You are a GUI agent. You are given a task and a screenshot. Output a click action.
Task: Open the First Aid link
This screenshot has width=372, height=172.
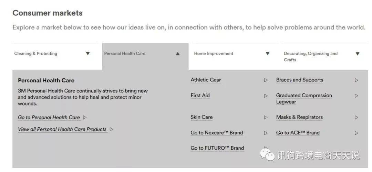pos(200,95)
